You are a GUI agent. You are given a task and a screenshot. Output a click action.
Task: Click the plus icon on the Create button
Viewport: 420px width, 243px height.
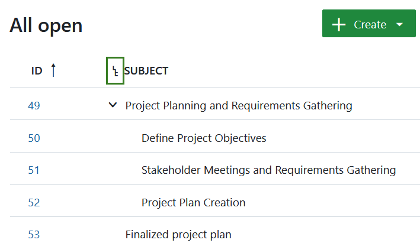point(339,24)
